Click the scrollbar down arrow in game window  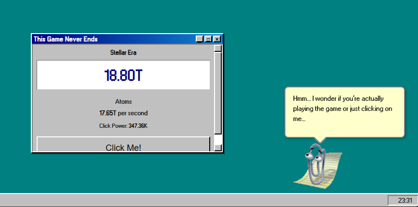218,148
